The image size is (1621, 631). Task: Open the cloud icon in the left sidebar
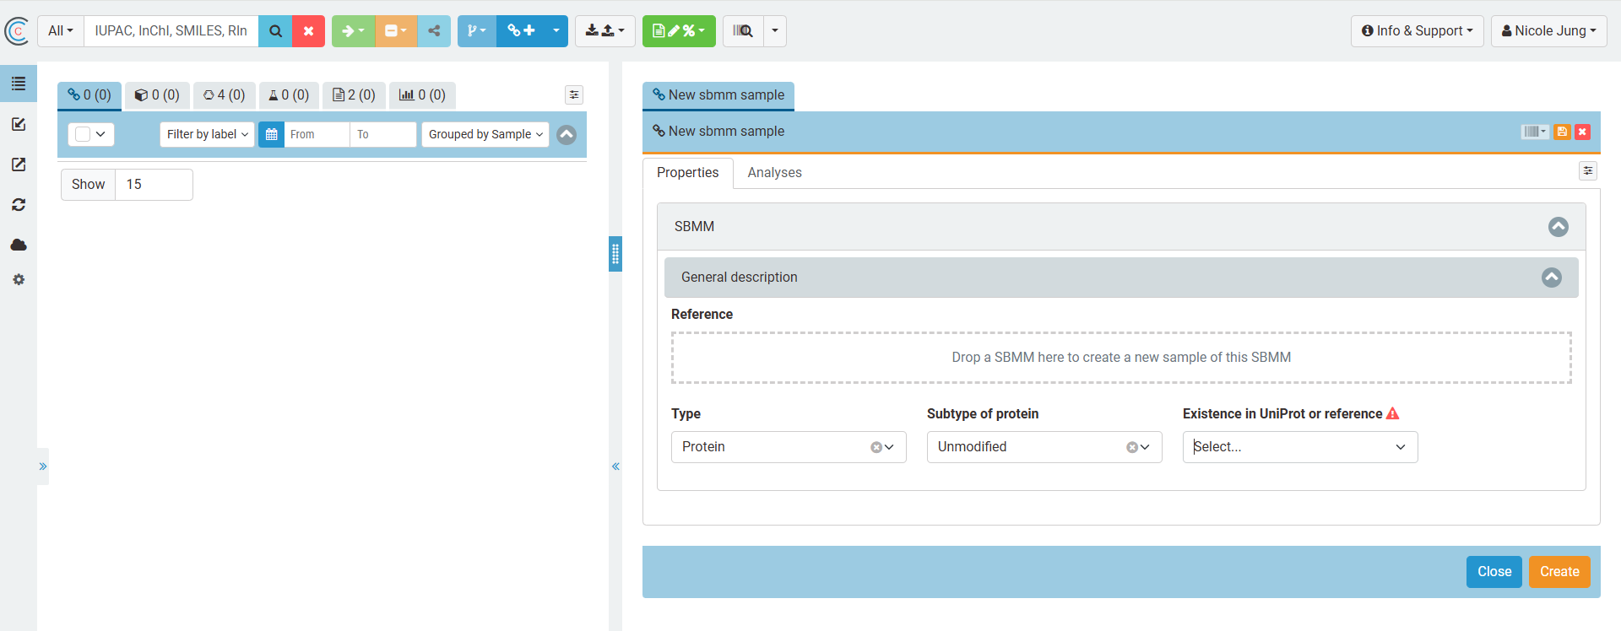[19, 245]
